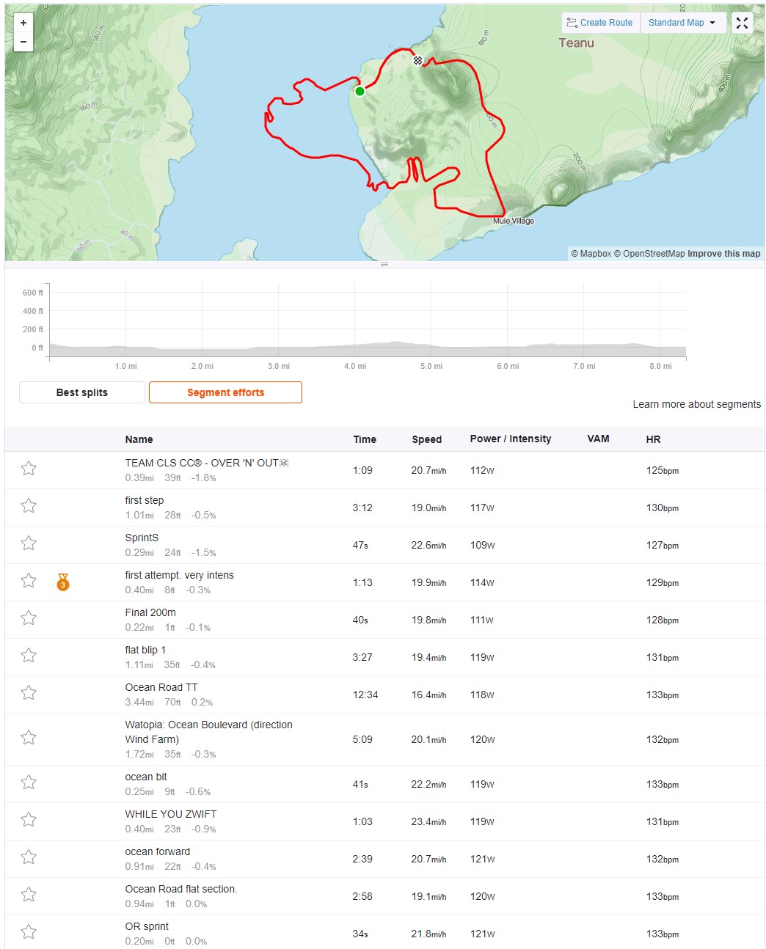
Task: Open the Standard Map dropdown
Action: pyautogui.click(x=683, y=23)
